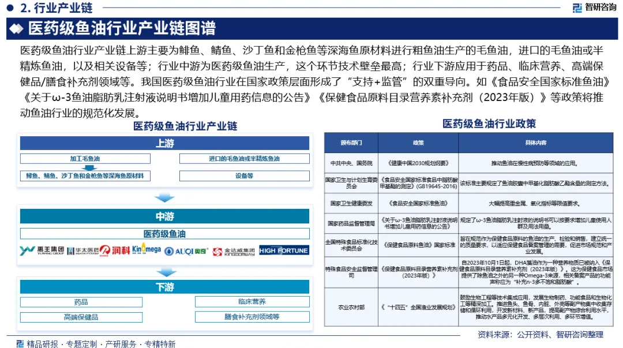This screenshot has width=623, height=348.
Task: Click the 推动鱼油在慢性病预防 content cell
Action: [535, 163]
